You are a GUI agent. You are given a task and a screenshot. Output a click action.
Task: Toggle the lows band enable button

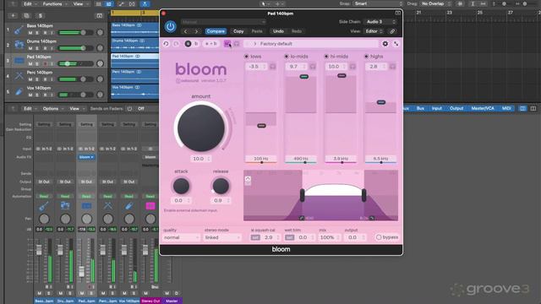[246, 57]
